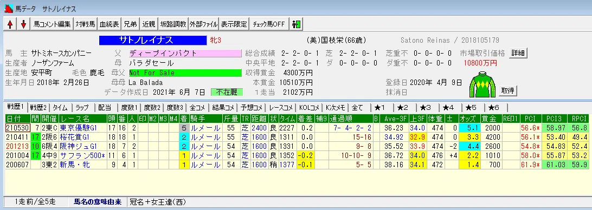
Task: Switch to KOLコメ tab
Action: point(309,107)
